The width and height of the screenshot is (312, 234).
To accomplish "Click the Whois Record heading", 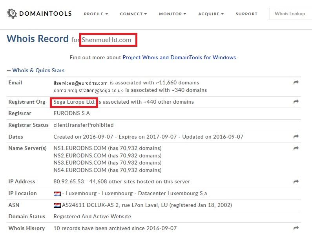I will tap(37, 38).
